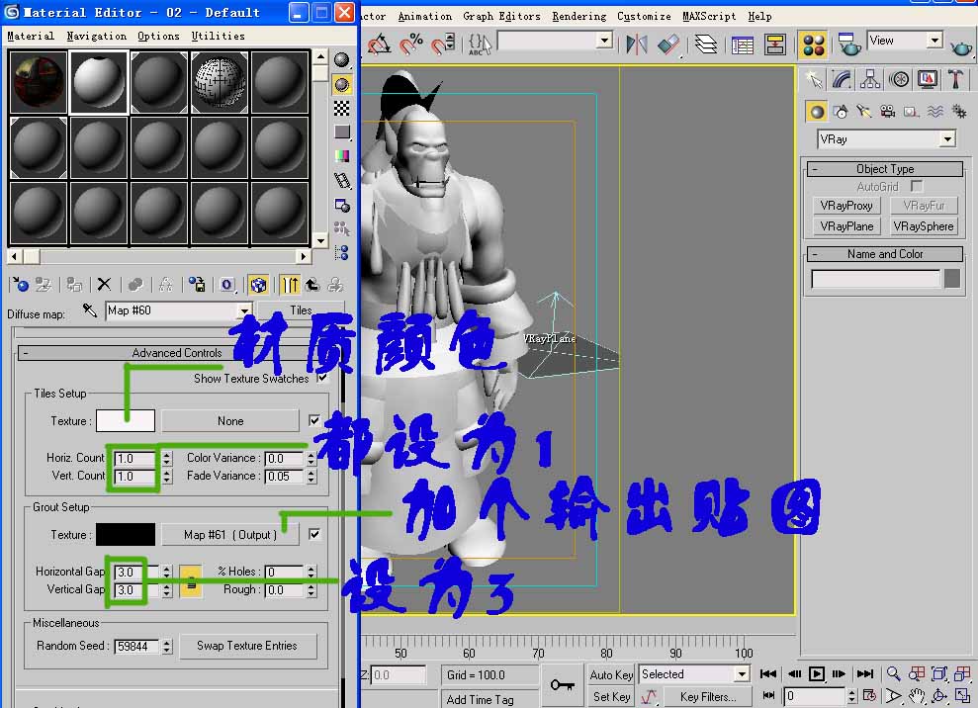Click the Swap Texture Entries button

click(248, 646)
